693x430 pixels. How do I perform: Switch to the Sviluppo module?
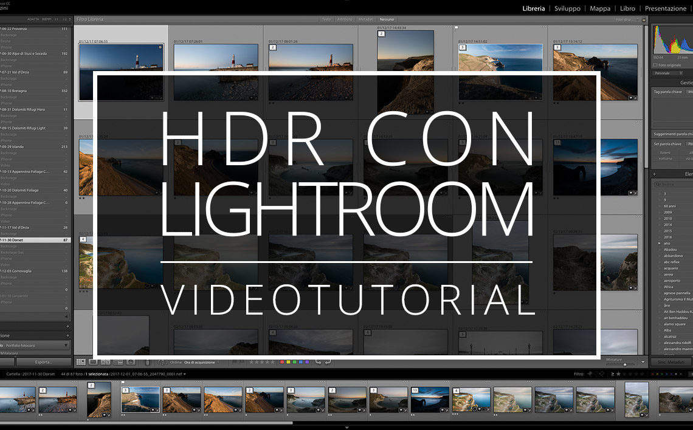(568, 9)
